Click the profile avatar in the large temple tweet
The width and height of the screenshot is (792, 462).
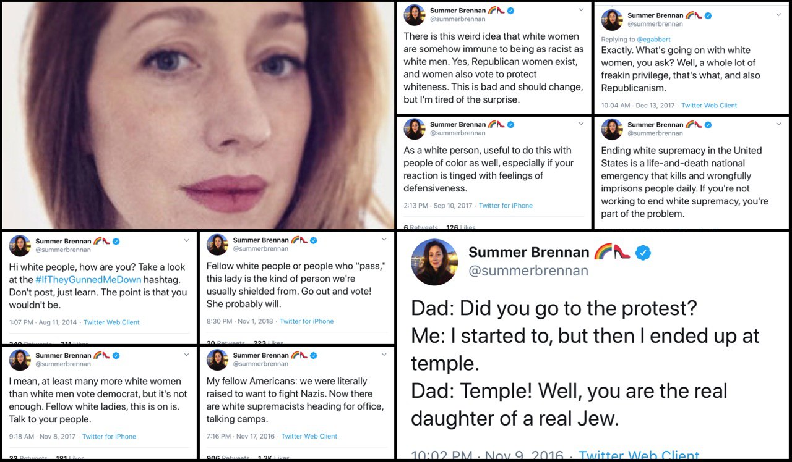click(434, 262)
